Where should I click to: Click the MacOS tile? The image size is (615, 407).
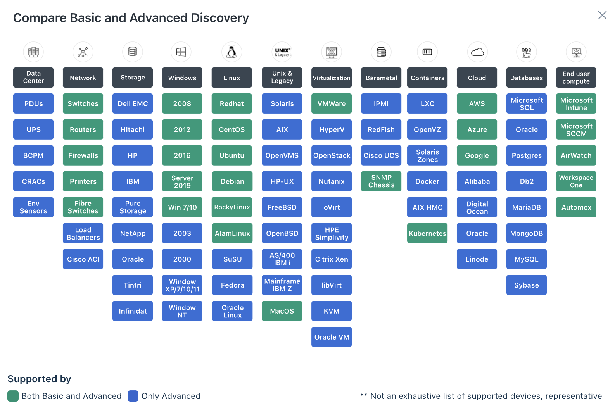pyautogui.click(x=282, y=311)
